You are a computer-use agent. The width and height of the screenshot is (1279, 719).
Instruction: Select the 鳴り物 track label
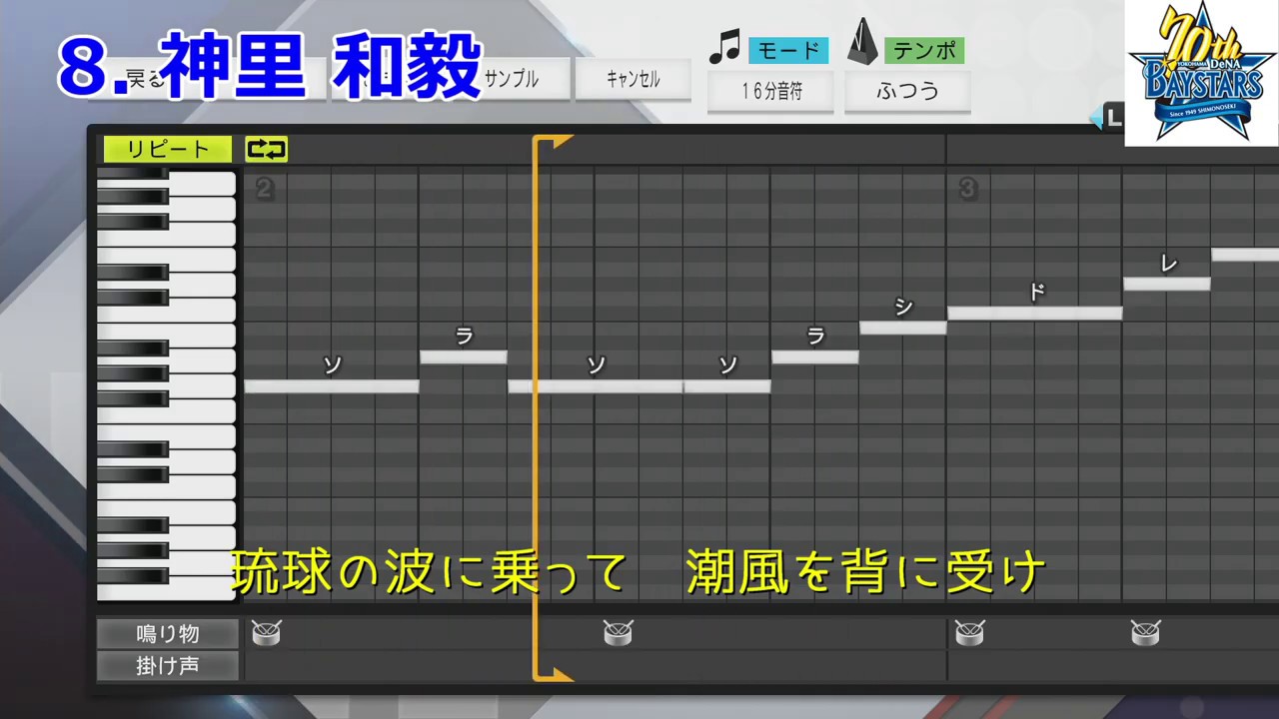(168, 633)
